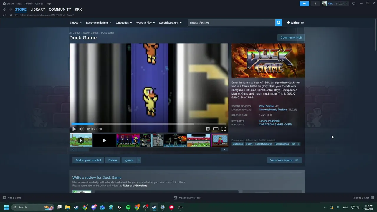Go forward with the right arrow
Screen dimensions: 377x212
click(11, 9)
